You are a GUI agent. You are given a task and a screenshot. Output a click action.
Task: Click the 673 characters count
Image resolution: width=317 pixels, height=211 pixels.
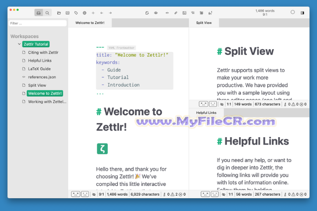pyautogui.click(x=268, y=104)
